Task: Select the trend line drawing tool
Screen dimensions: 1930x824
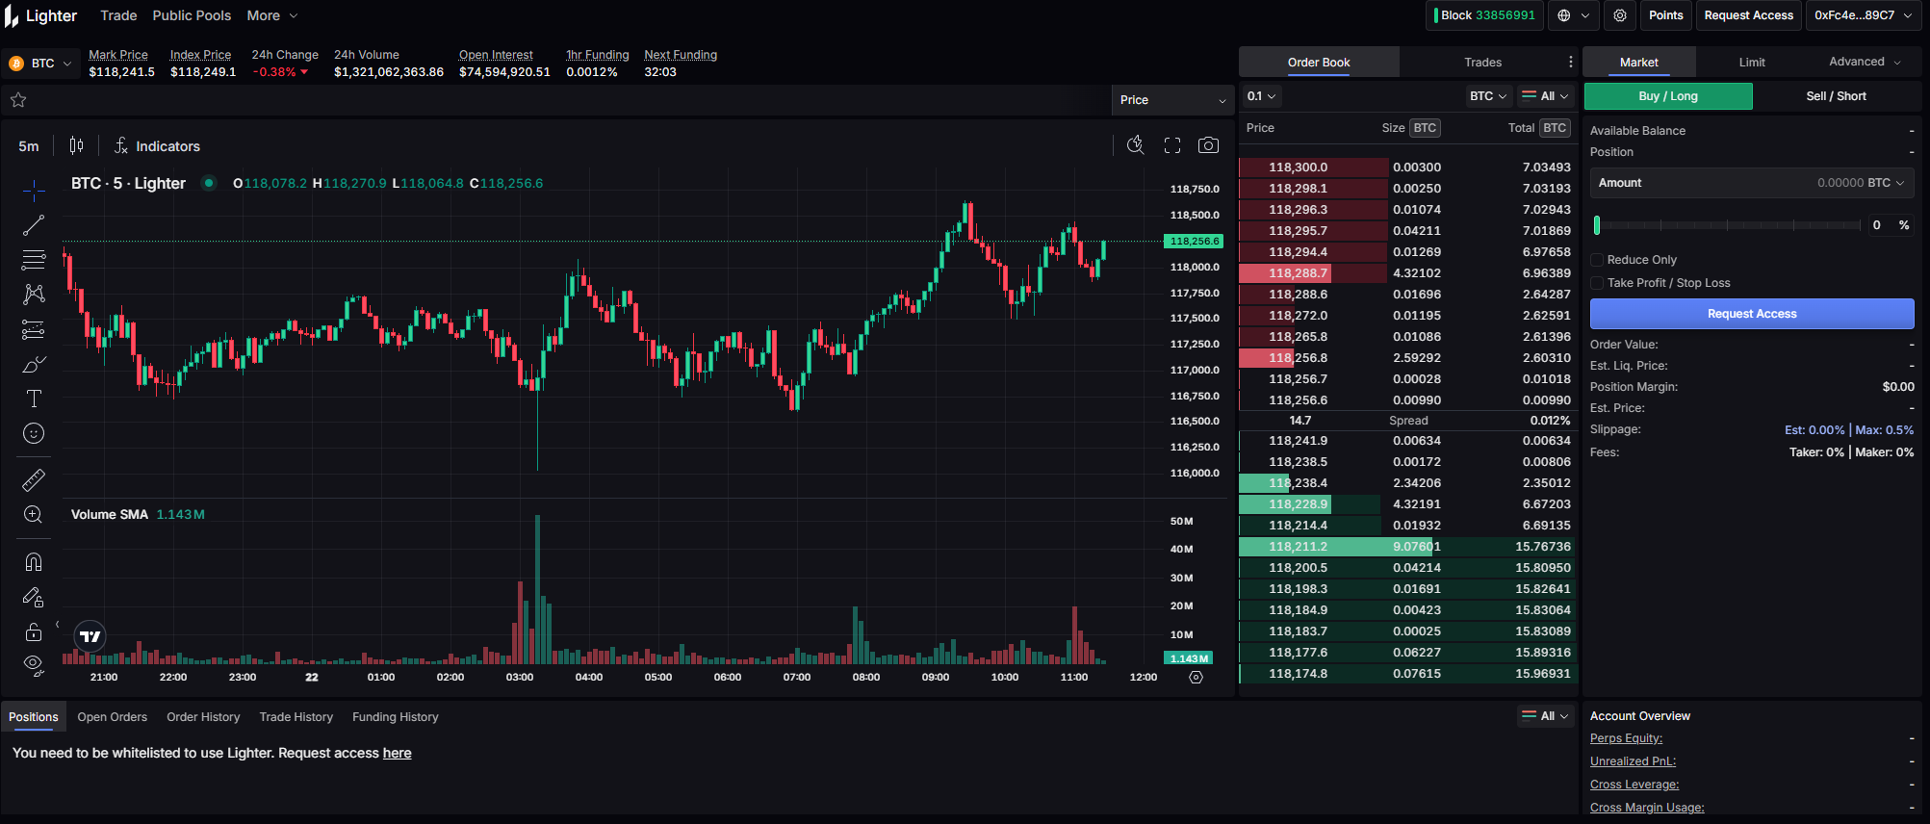Action: [34, 225]
